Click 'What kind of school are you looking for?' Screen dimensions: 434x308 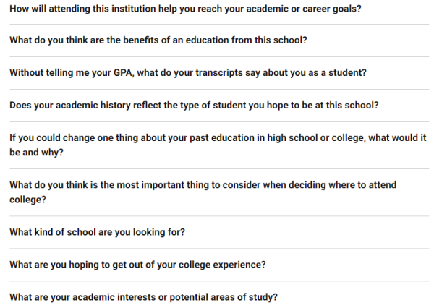[x=97, y=232]
